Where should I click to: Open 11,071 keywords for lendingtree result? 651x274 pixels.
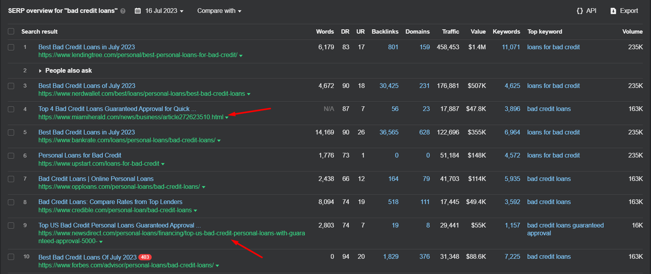click(x=511, y=47)
